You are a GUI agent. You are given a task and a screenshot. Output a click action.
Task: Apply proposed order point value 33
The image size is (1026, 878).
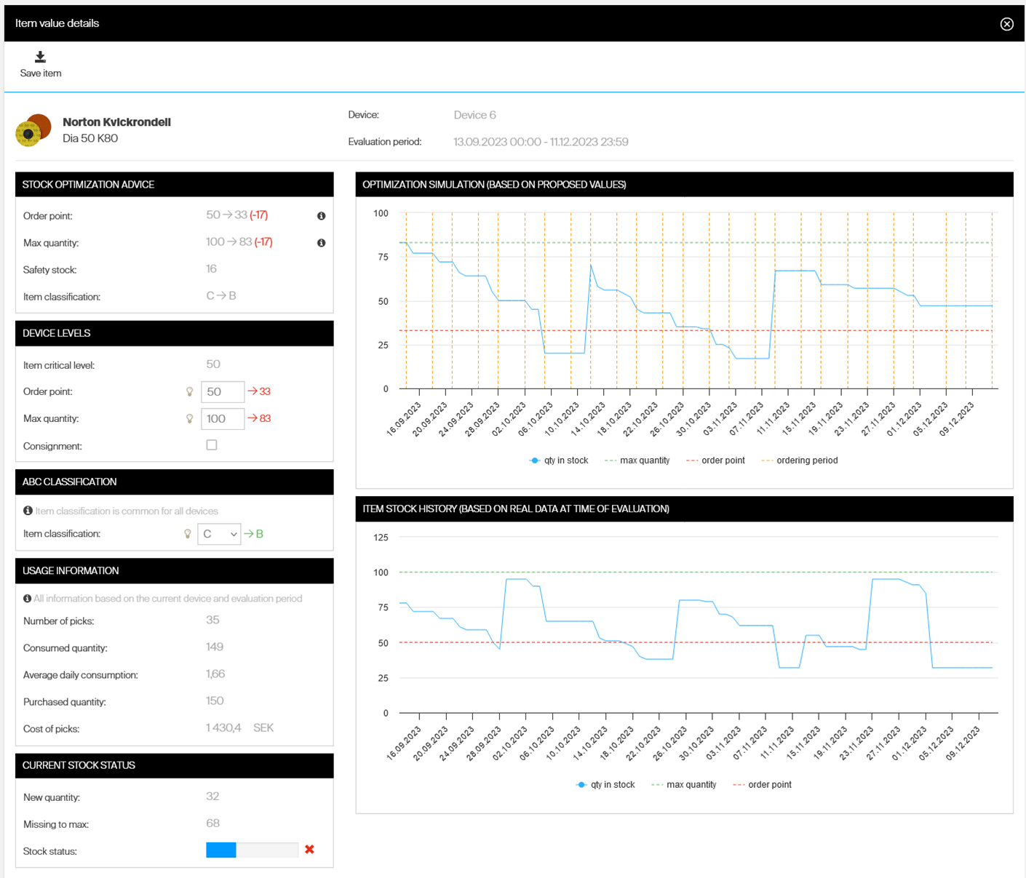(259, 392)
